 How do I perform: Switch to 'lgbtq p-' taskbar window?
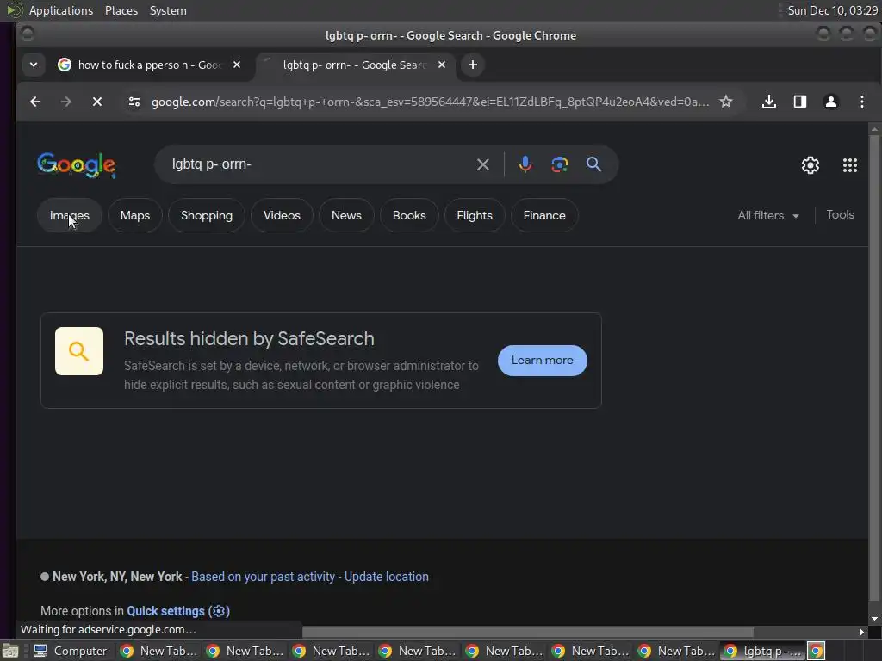[763, 651]
